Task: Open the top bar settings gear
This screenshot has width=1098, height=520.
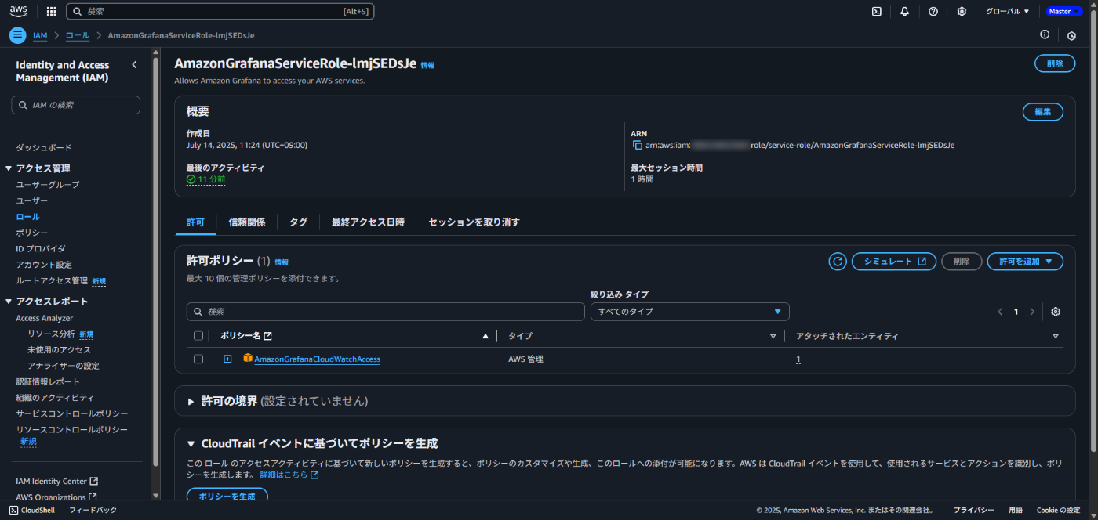Action: tap(962, 12)
